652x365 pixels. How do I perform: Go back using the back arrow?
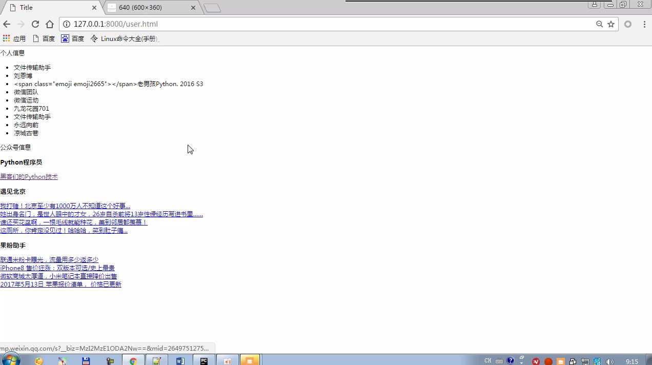(7, 24)
